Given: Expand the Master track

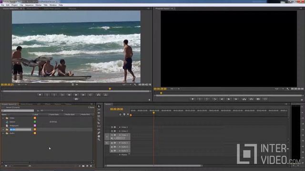Looking at the screenshot, I should [x=120, y=155].
